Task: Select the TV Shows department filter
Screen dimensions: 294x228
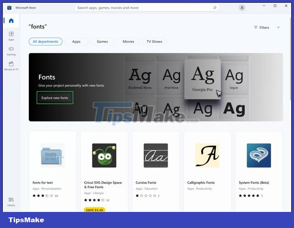Action: coord(154,42)
